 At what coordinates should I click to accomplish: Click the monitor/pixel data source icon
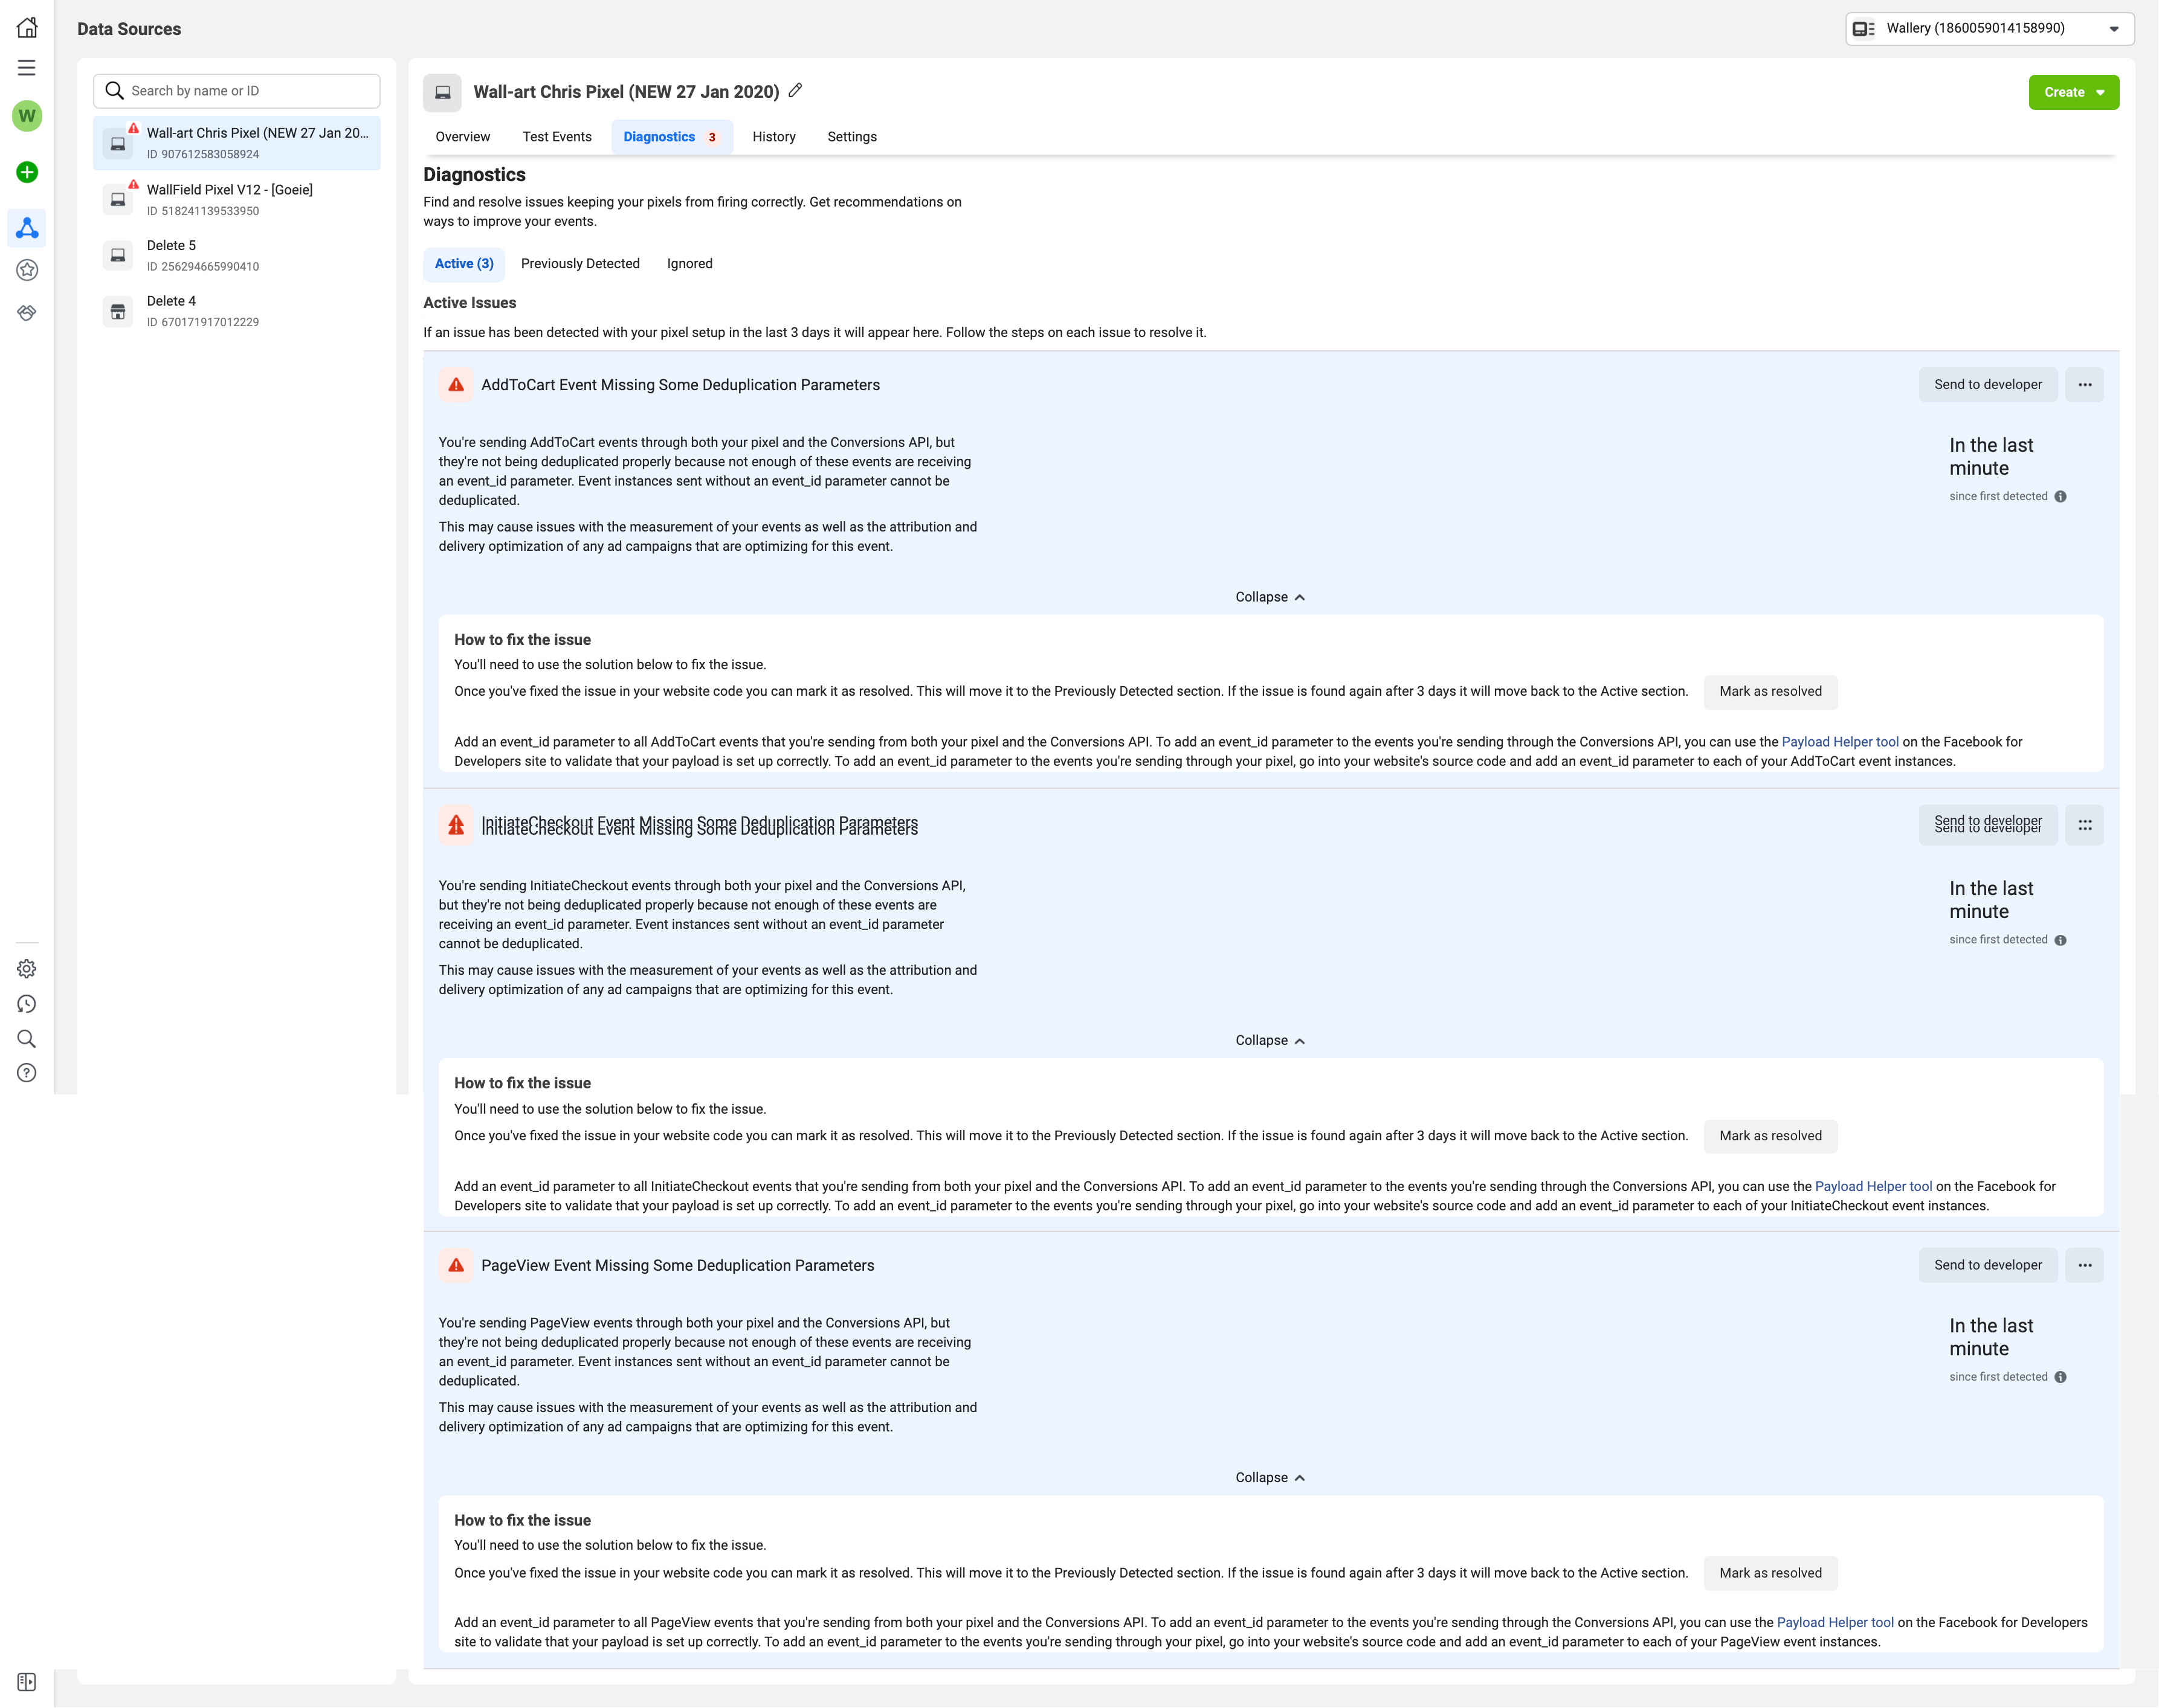click(444, 91)
